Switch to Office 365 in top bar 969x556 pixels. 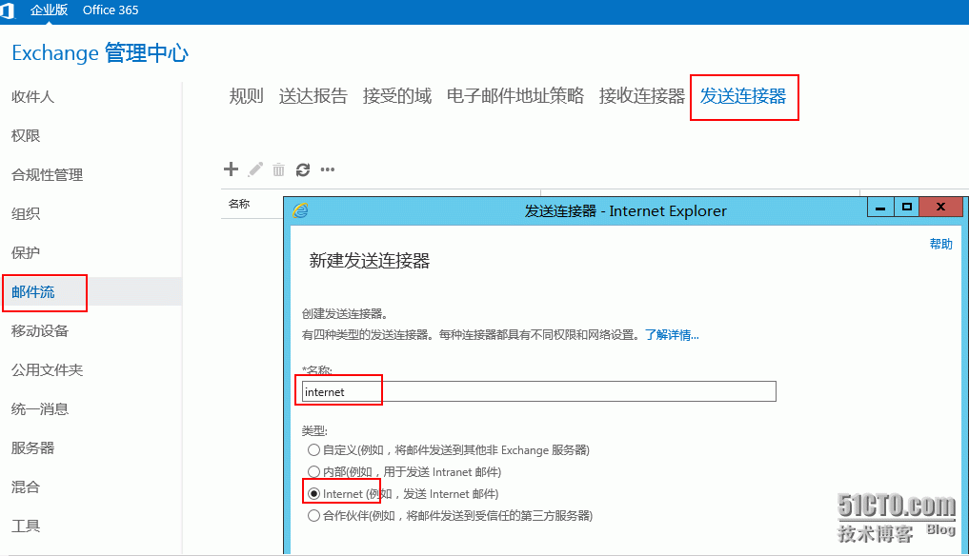point(111,10)
